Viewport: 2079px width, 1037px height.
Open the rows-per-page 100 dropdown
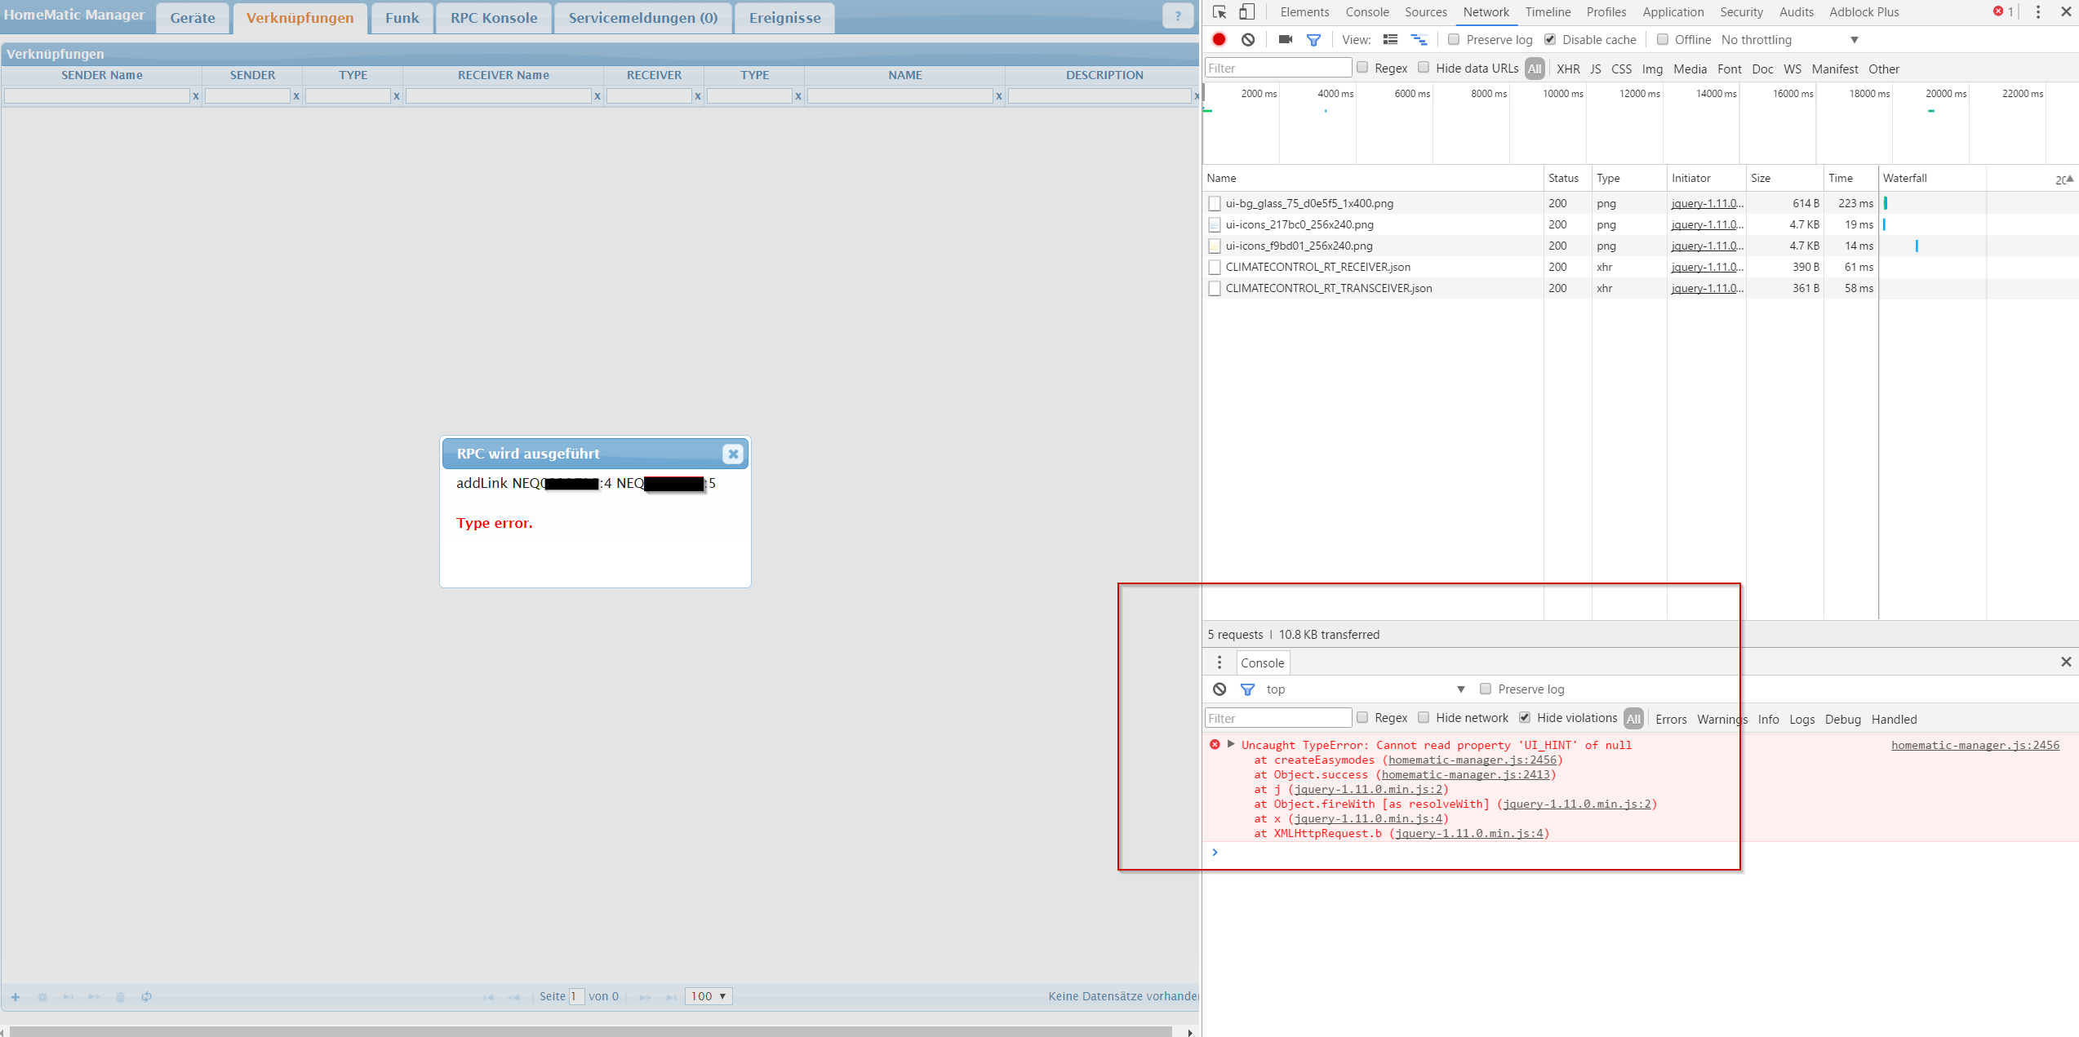(x=708, y=996)
